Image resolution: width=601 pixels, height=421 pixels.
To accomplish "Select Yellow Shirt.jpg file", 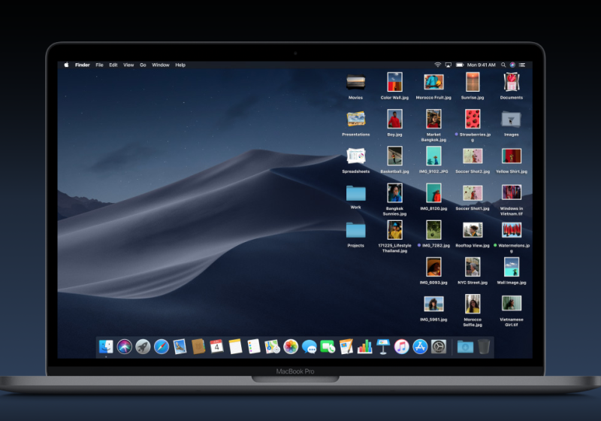I will pyautogui.click(x=512, y=156).
